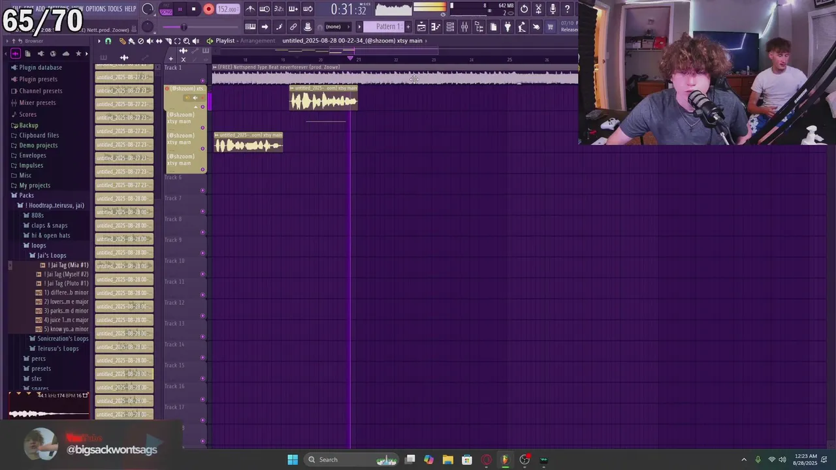Open Windows Start menu on taskbar
The width and height of the screenshot is (836, 470).
[293, 460]
